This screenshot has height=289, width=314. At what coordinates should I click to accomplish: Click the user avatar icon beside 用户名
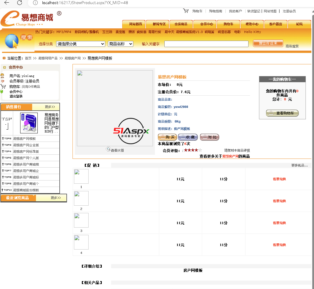(2, 76)
